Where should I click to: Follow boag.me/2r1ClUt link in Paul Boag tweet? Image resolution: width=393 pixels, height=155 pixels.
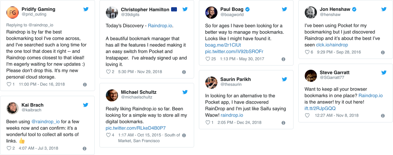218,45
